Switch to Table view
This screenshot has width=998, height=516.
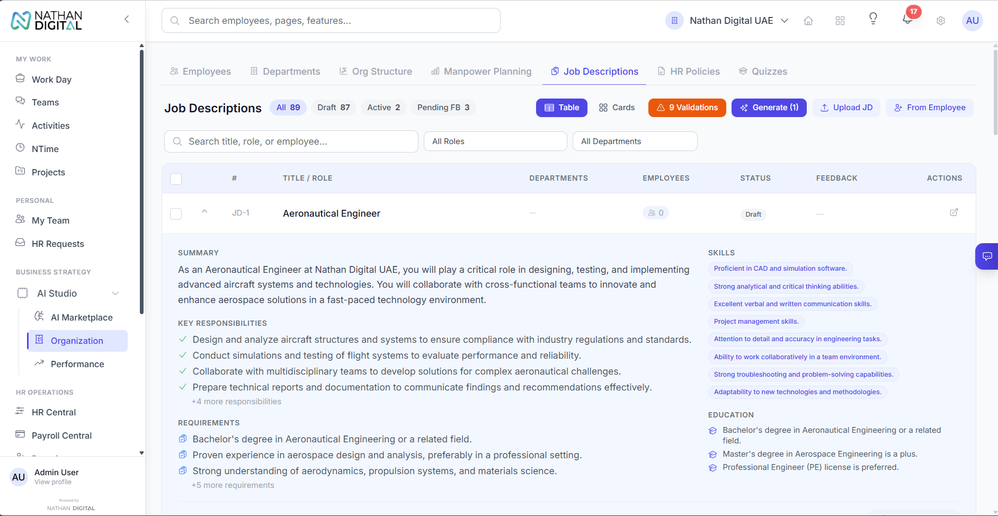point(562,108)
